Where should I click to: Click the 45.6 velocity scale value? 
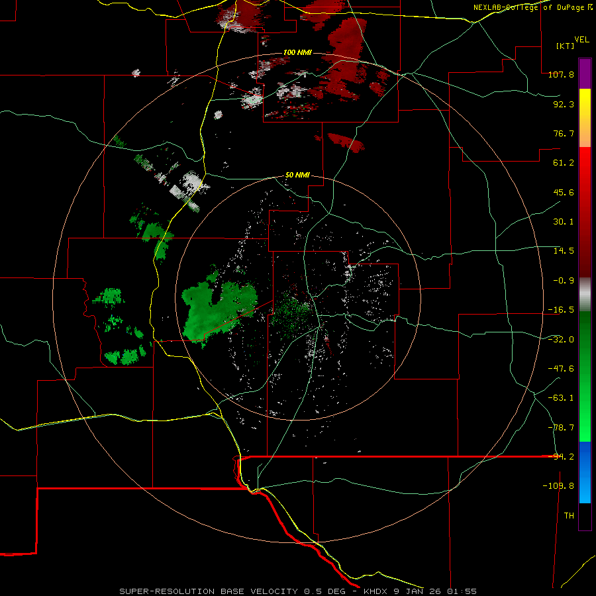click(x=564, y=192)
